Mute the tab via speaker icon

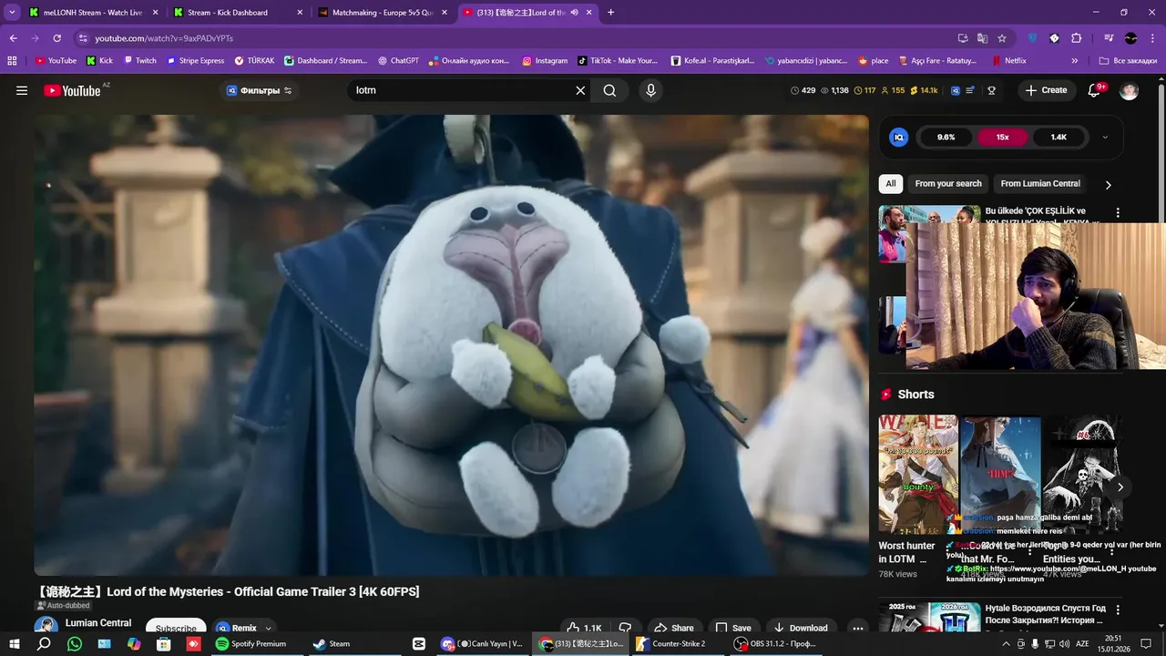click(x=574, y=13)
